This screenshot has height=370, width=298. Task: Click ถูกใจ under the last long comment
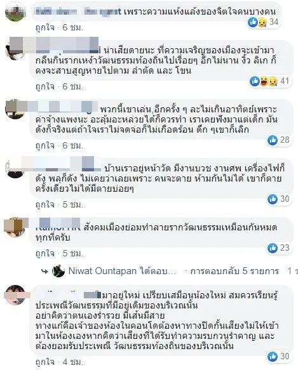(x=45, y=362)
